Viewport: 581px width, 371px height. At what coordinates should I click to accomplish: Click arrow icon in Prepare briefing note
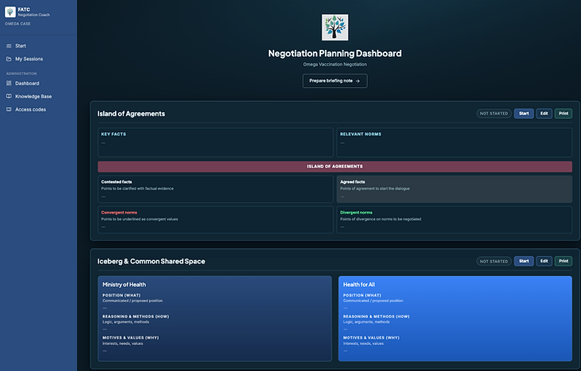click(x=357, y=81)
